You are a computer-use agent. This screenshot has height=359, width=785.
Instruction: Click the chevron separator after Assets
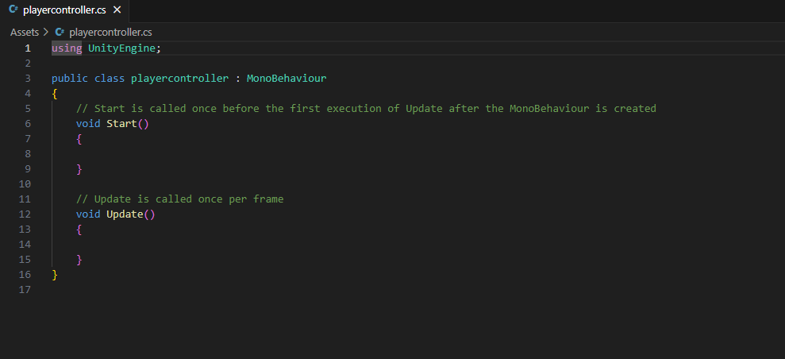(46, 33)
